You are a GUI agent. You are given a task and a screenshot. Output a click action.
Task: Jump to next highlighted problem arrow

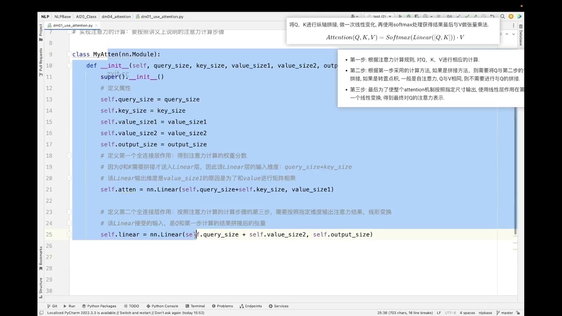coord(514,34)
